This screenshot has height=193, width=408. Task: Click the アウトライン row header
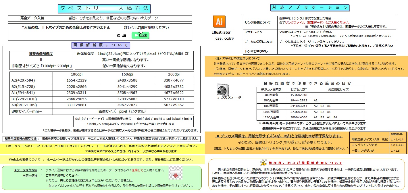click(x=260, y=34)
